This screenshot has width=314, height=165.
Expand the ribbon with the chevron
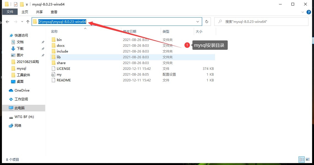point(303,12)
